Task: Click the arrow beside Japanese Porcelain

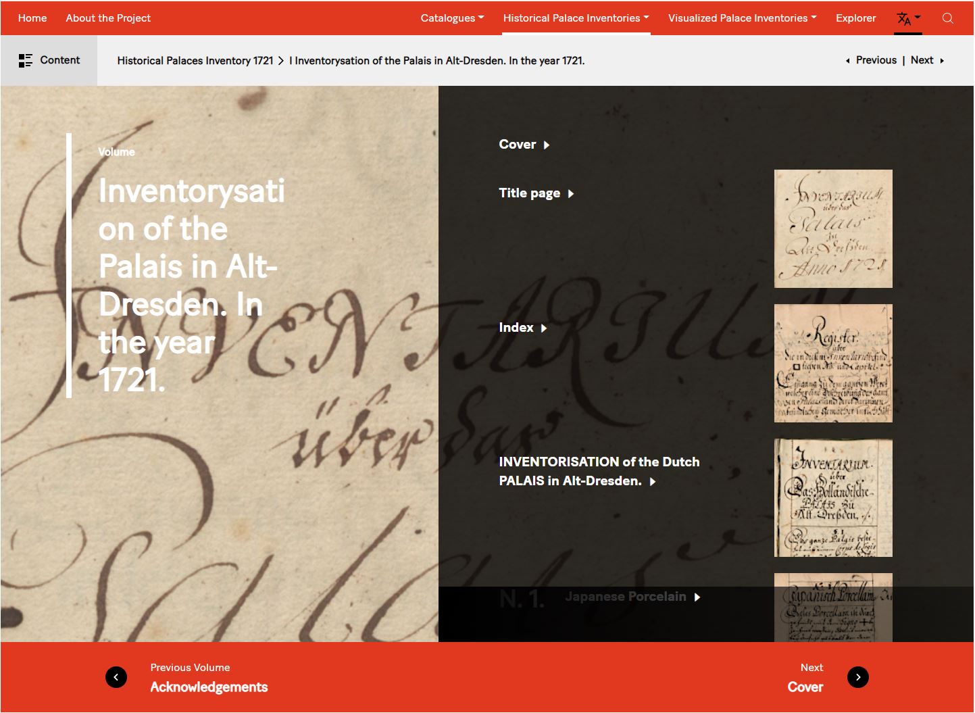Action: pyautogui.click(x=697, y=597)
